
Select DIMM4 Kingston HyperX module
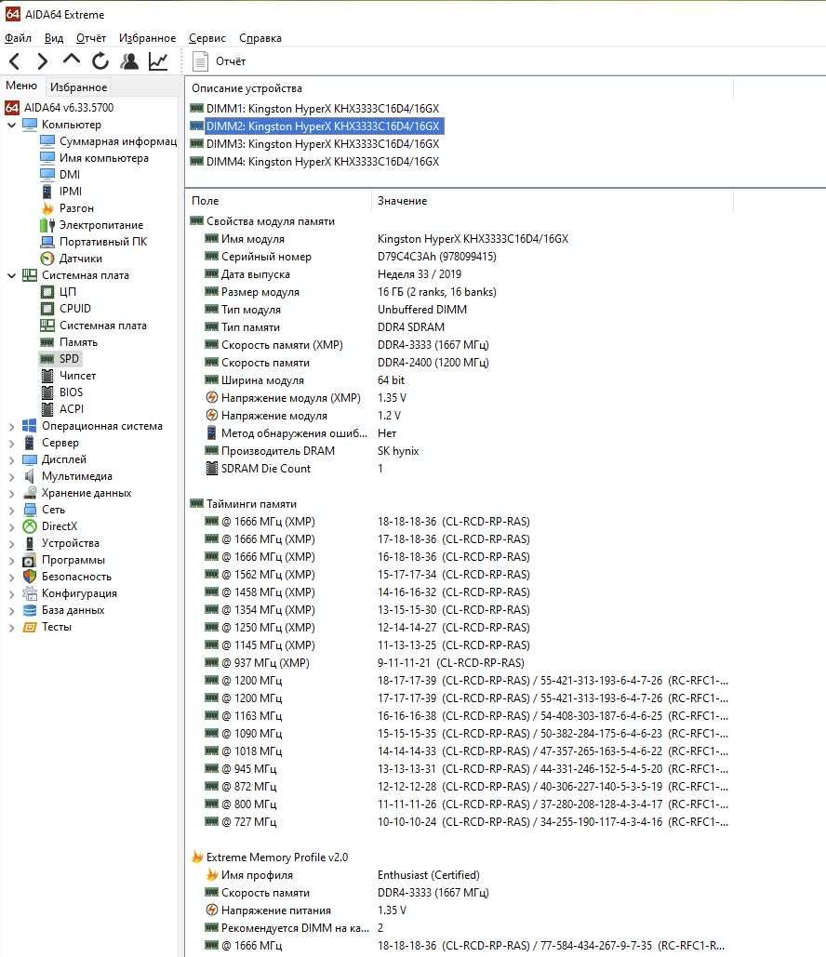315,162
